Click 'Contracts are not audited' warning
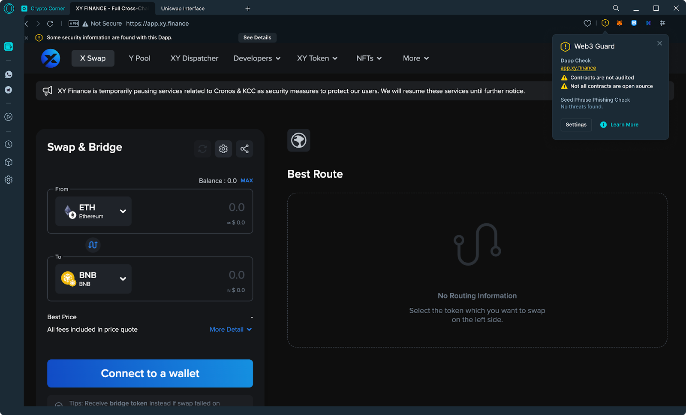Viewport: 686px width, 415px height. pos(602,78)
